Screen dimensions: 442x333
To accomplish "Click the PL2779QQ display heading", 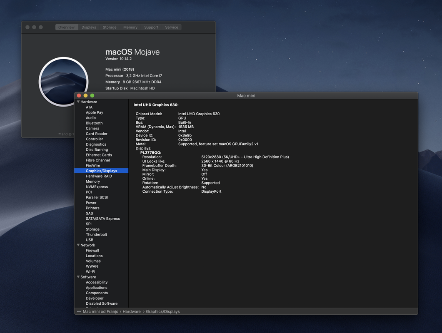I will point(151,153).
